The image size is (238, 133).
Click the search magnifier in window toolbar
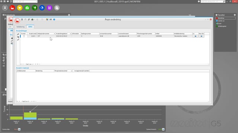[x=29, y=20]
